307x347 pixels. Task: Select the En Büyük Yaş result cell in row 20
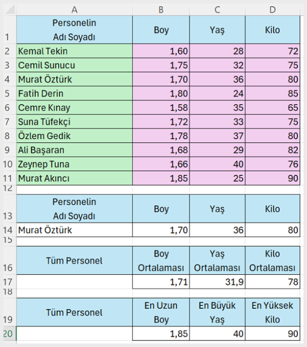(x=217, y=333)
